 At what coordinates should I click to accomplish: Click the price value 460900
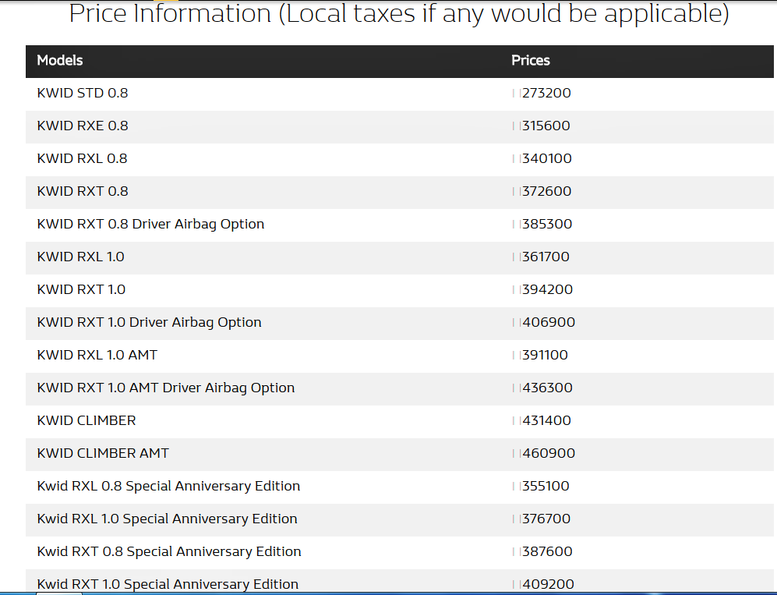[549, 453]
